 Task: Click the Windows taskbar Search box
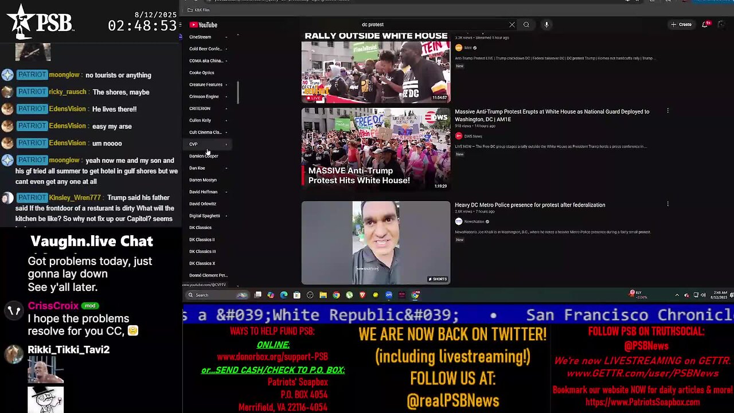tap(218, 295)
